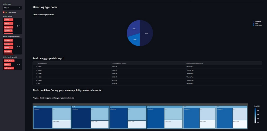This screenshot has height=131, width=267.
Task: Toggle 'mieszkanie' in the pie chart legend
Action: click(x=258, y=21)
